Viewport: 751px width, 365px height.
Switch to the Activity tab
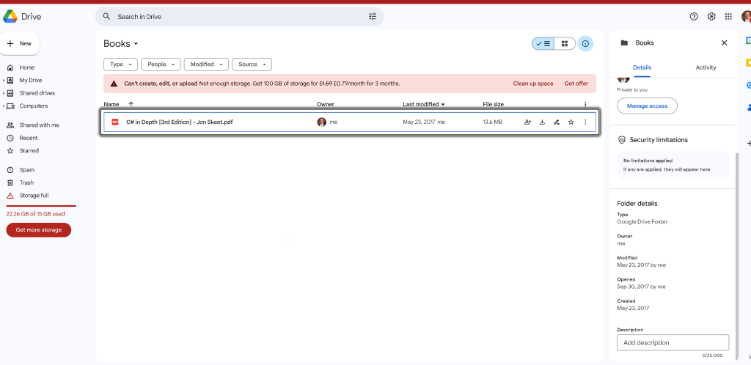706,67
